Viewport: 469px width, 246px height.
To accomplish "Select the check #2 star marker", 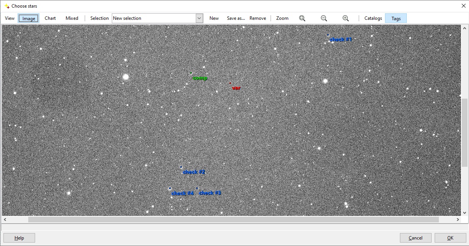I will pos(181,167).
